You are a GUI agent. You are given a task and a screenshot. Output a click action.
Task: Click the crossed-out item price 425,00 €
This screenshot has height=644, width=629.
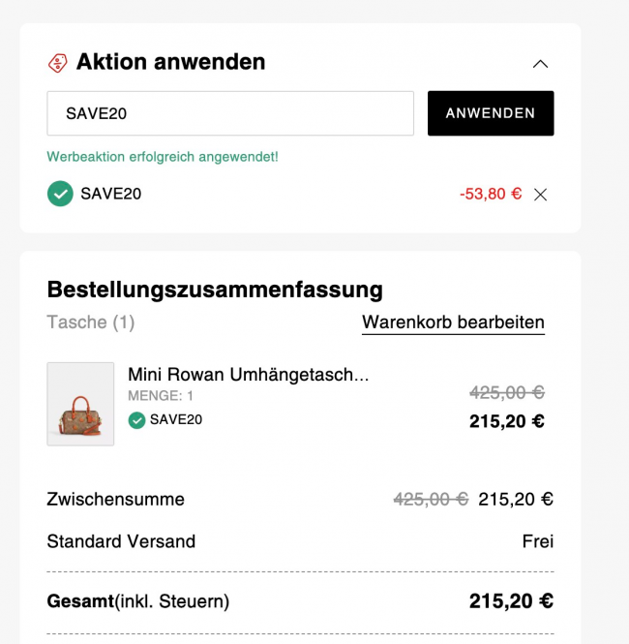click(507, 392)
